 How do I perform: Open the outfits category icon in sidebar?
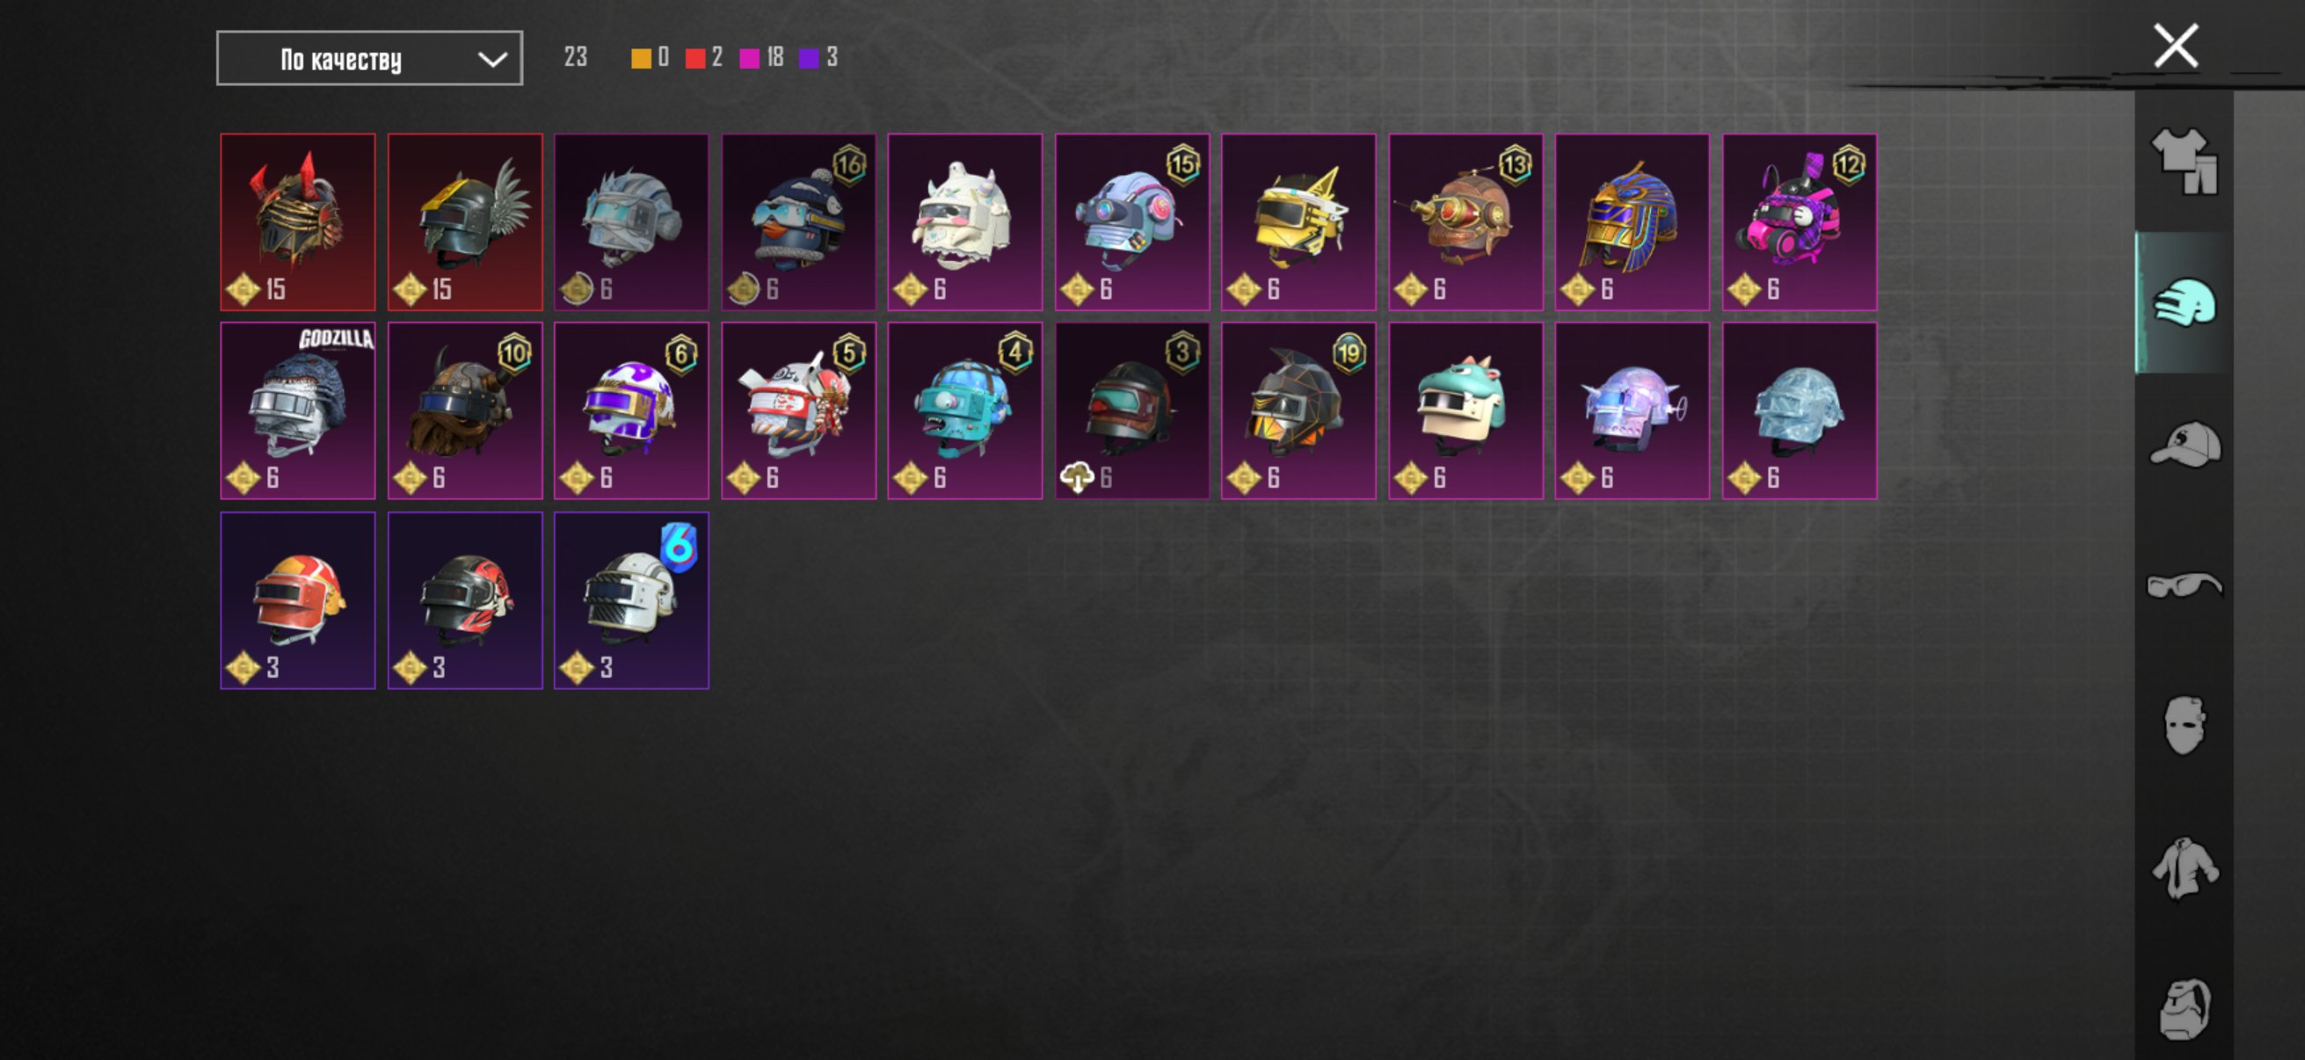click(2185, 162)
